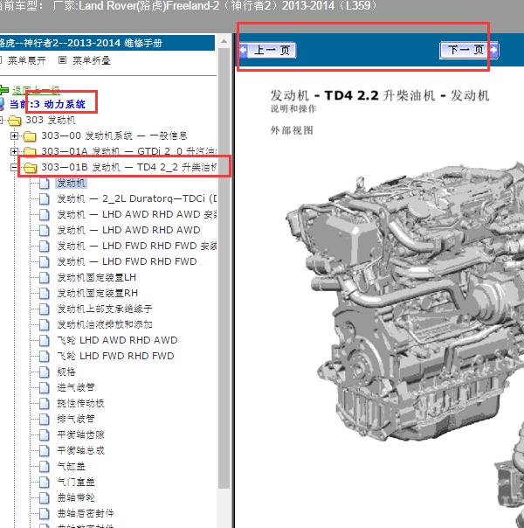Viewport: 524px width, 528px height.
Task: Open the 发动机固定装置LH page
Action: 97,277
